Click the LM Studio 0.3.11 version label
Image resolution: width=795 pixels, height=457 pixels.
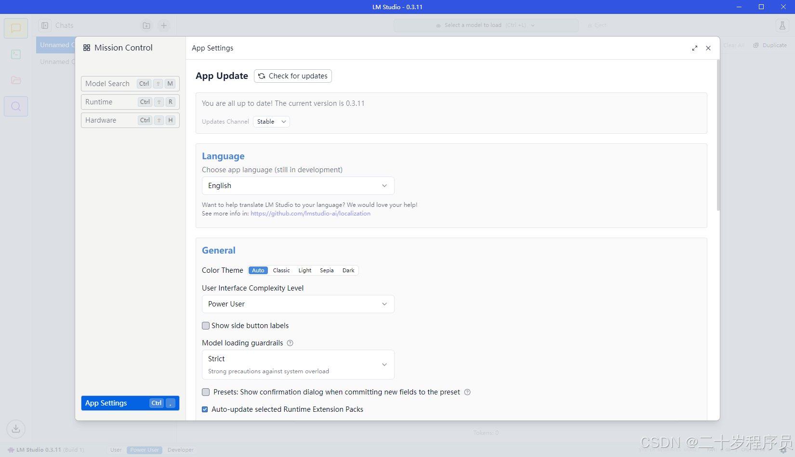[39, 450]
